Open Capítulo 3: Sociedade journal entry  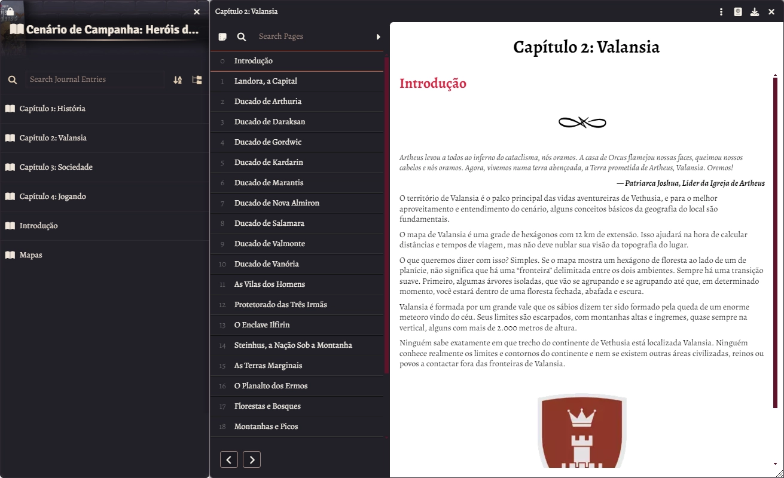tap(105, 167)
